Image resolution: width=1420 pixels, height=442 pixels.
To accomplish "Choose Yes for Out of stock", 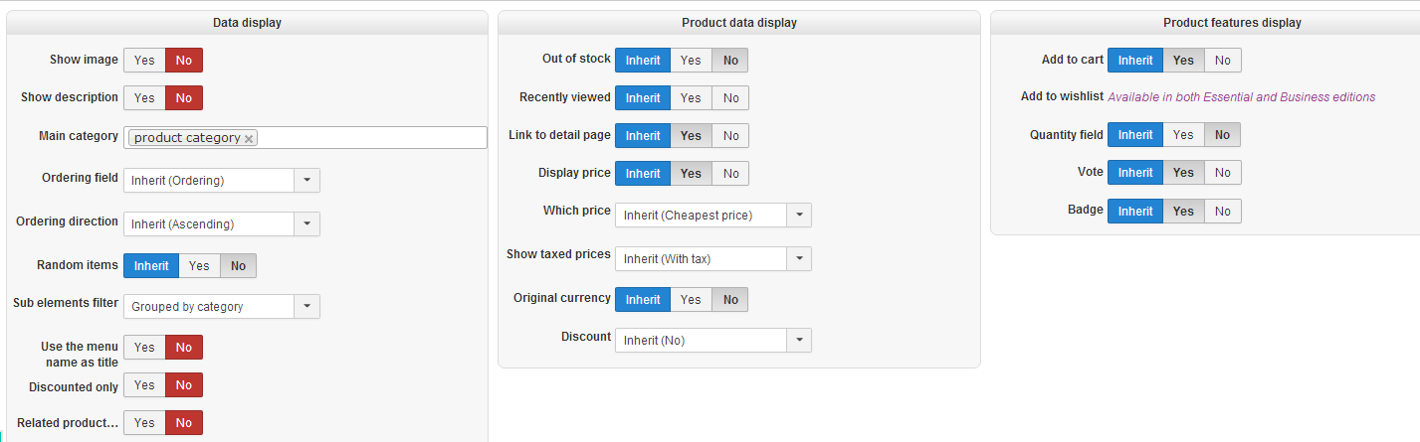I will [x=691, y=60].
